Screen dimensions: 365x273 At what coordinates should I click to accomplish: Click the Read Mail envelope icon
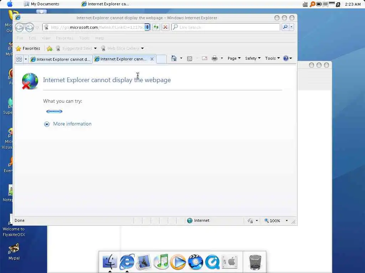click(205, 58)
